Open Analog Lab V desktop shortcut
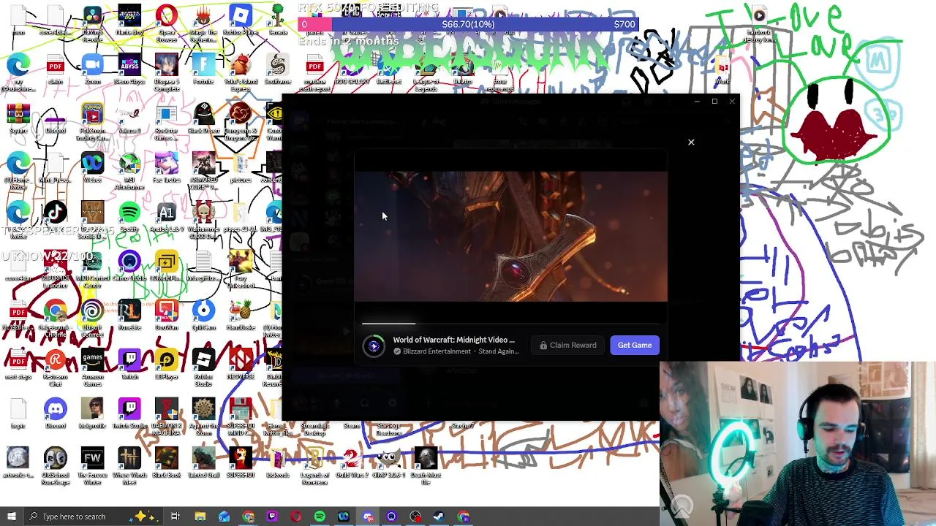The image size is (936, 526). (x=167, y=218)
